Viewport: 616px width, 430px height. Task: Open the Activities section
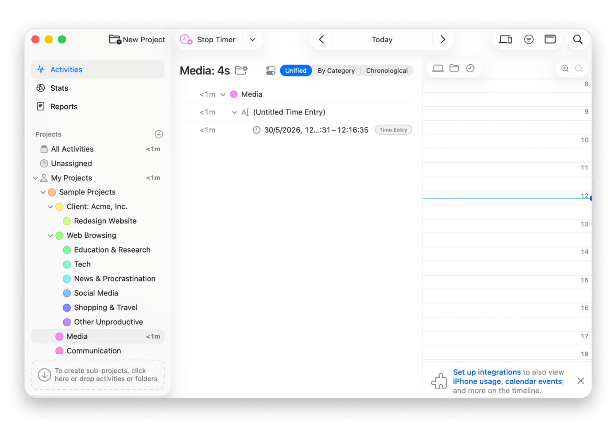[98, 70]
